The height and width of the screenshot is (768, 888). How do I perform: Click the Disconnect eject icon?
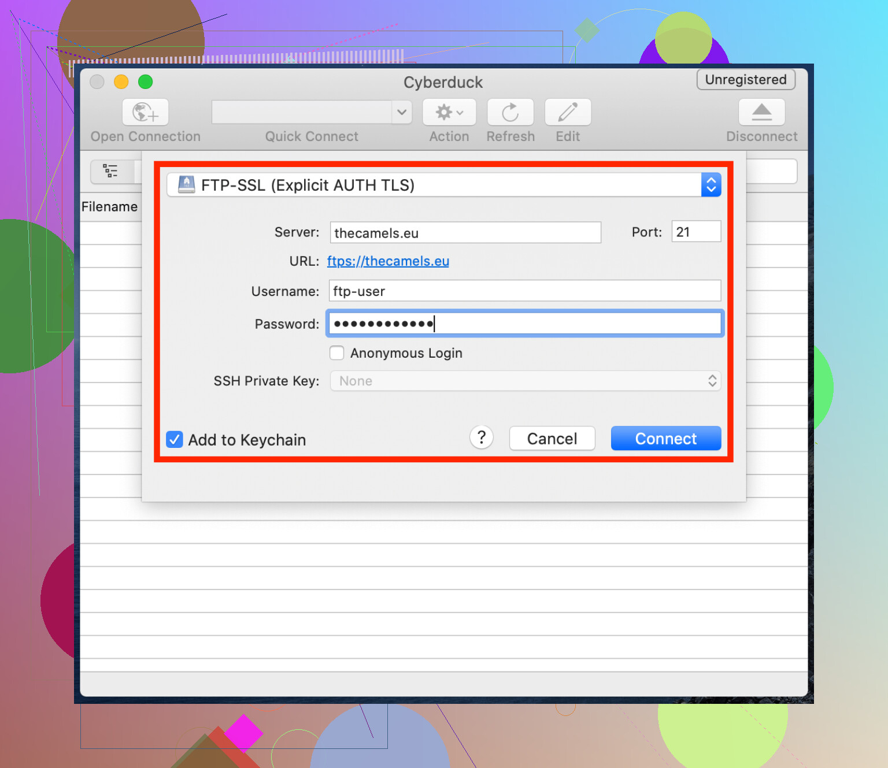(762, 112)
